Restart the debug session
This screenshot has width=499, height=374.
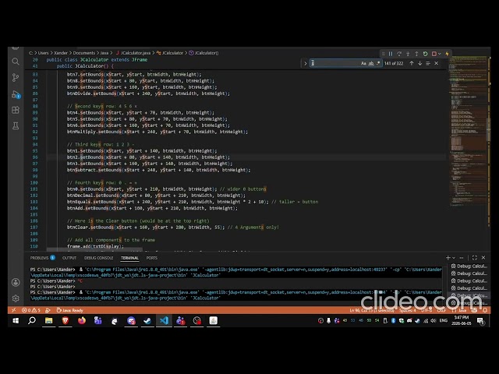click(x=425, y=54)
